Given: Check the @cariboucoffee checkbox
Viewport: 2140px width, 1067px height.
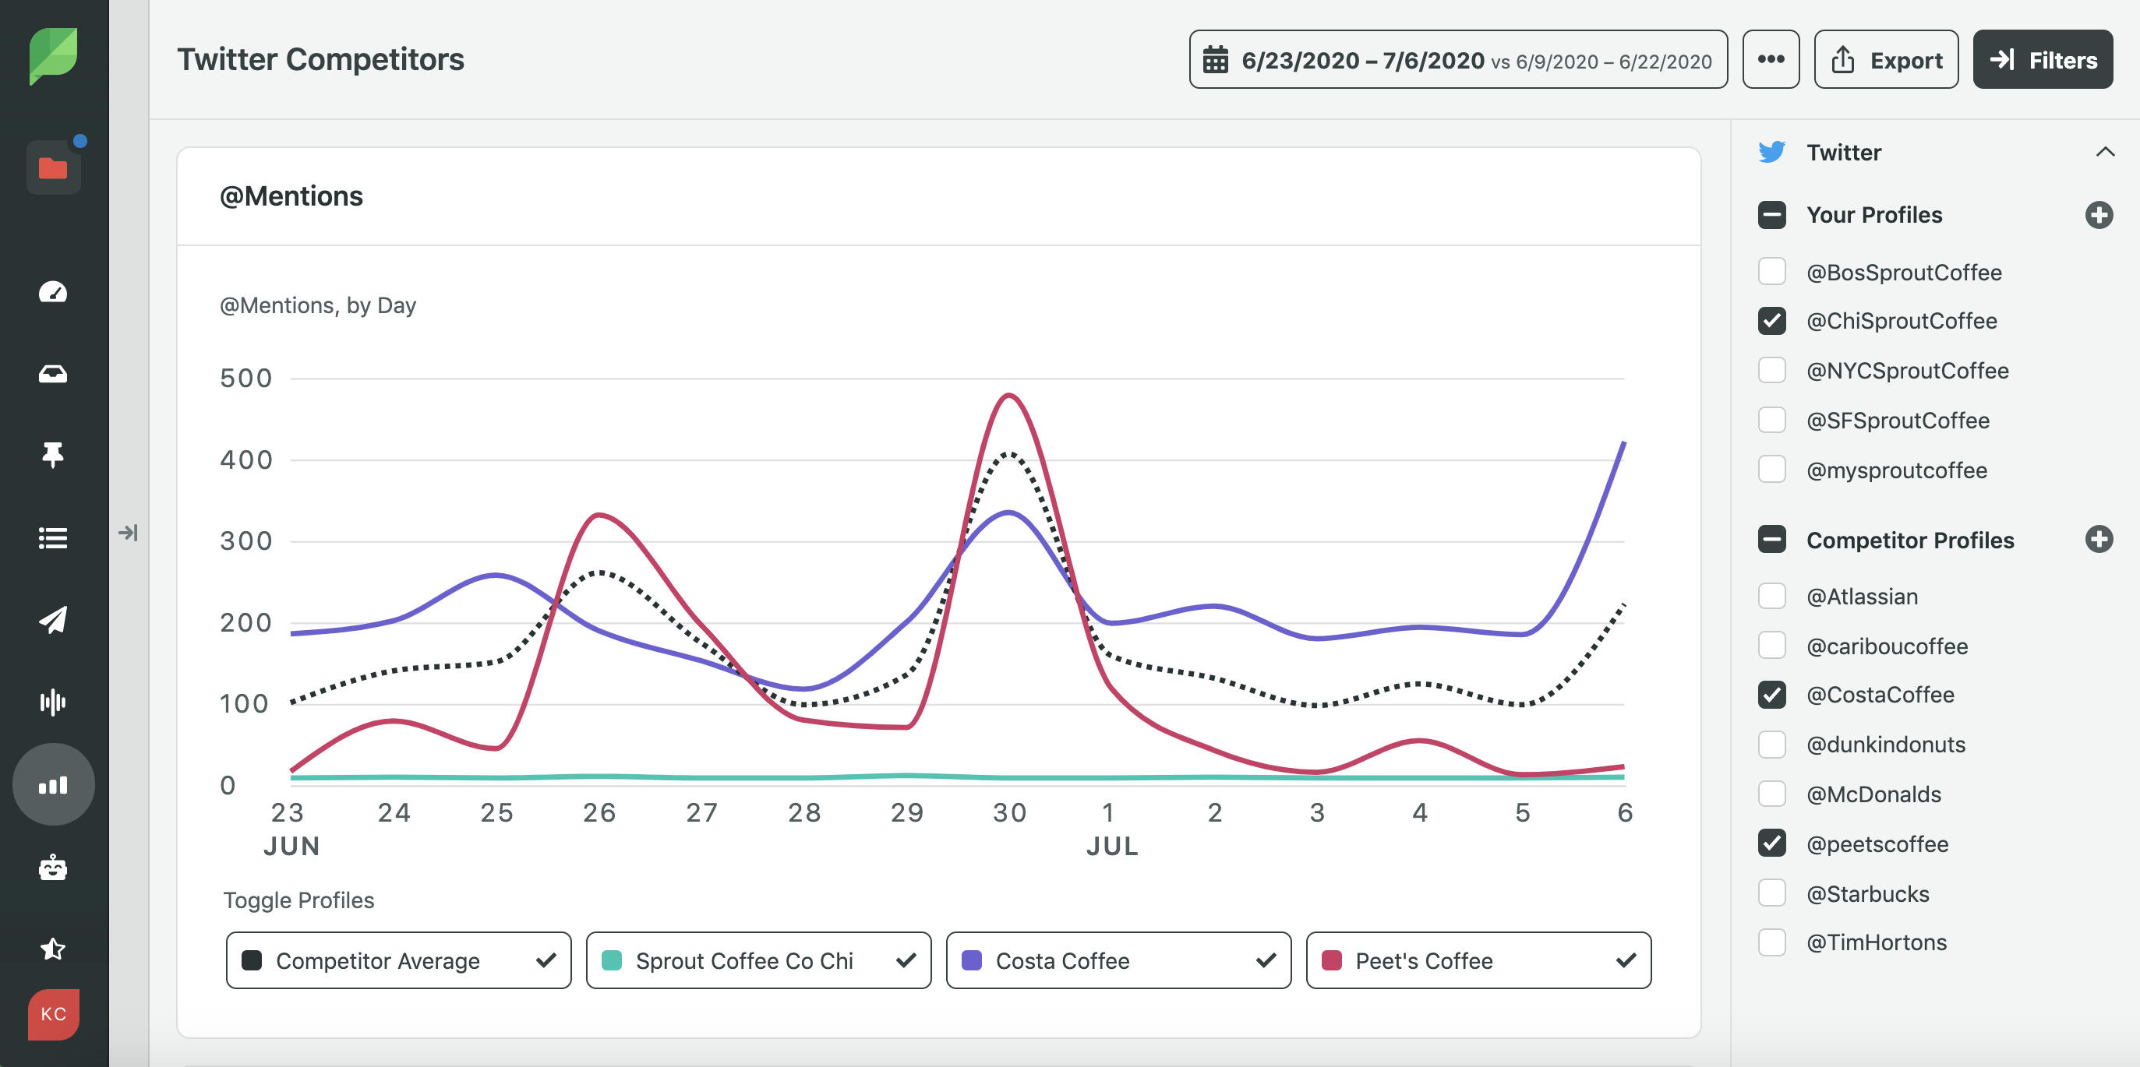Looking at the screenshot, I should (1771, 645).
